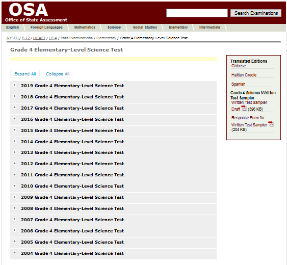Click the 2016 Grade 4 Elementary-Level Science Test title

pyautogui.click(x=72, y=119)
